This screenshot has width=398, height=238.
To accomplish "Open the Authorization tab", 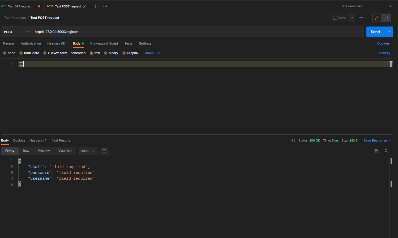I will 31,43.
